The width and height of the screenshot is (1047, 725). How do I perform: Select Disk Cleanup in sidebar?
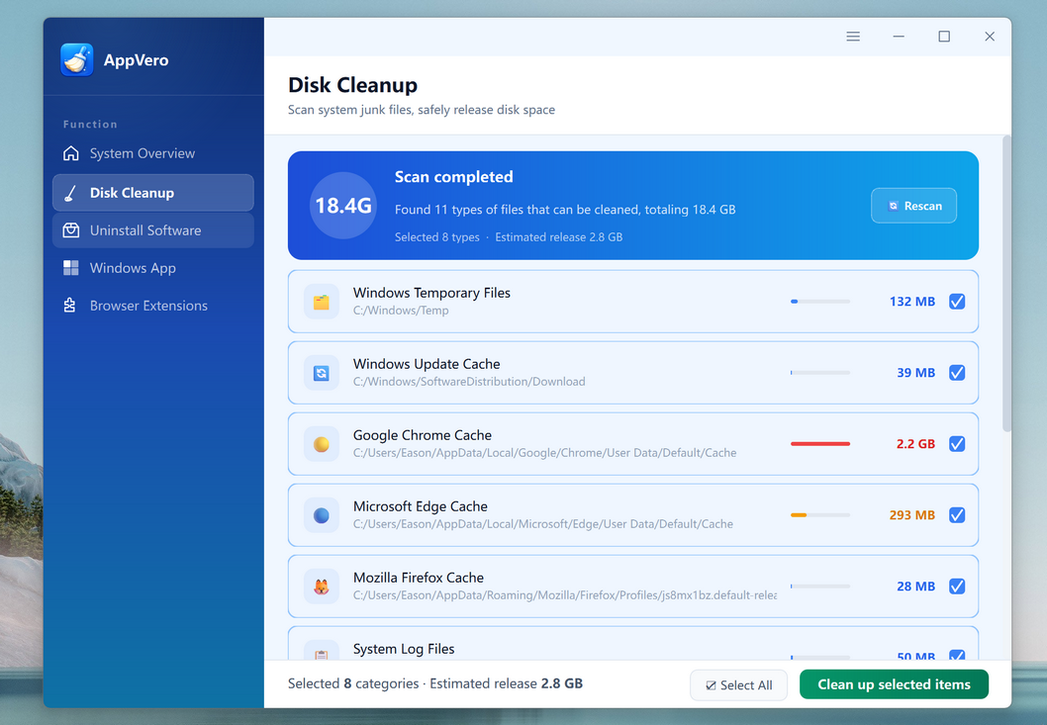coord(153,193)
